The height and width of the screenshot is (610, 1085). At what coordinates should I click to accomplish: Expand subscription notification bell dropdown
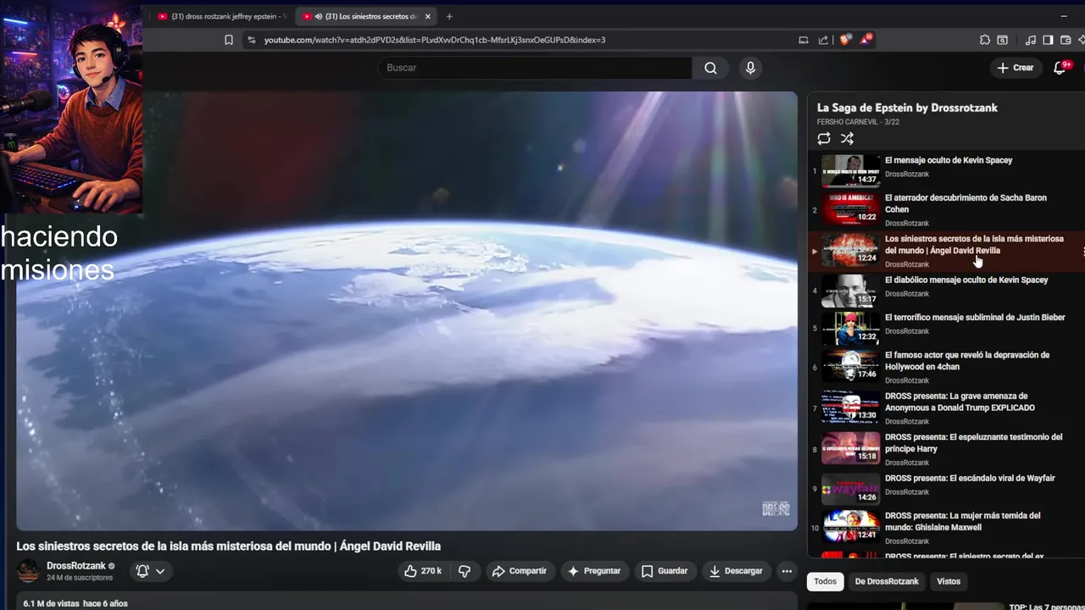tap(151, 571)
